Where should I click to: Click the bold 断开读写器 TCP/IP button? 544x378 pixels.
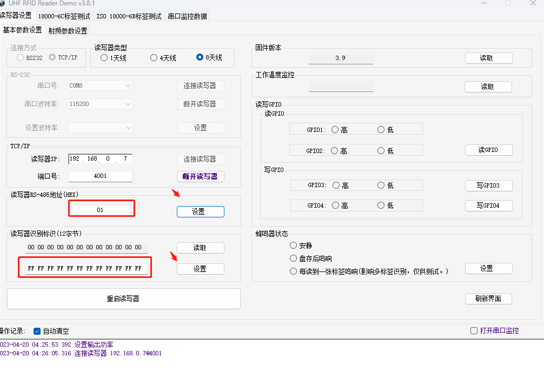point(200,176)
